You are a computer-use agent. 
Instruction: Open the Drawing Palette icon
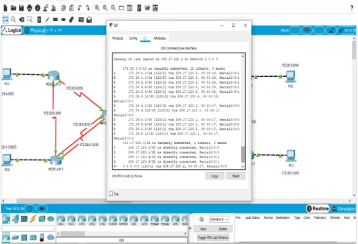click(122, 8)
